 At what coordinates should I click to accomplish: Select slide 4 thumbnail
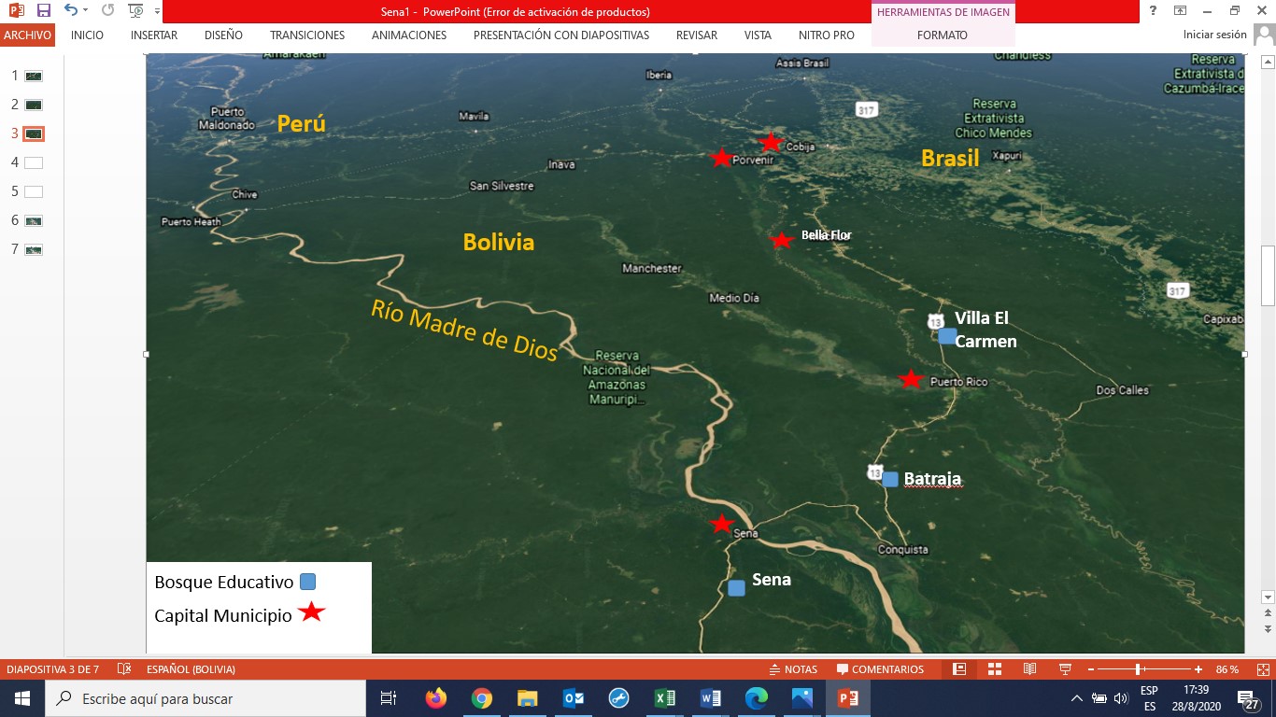pyautogui.click(x=34, y=162)
